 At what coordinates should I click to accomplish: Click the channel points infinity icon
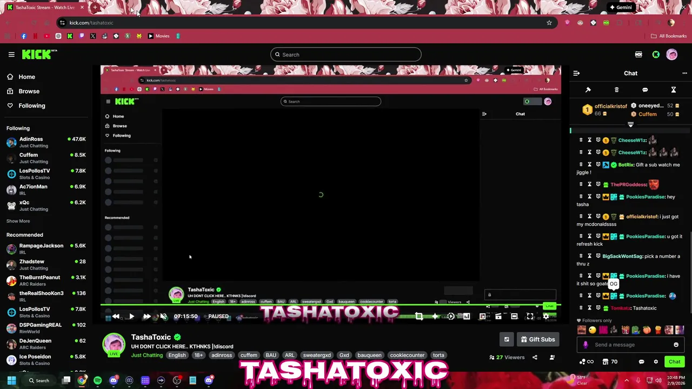tap(587, 361)
